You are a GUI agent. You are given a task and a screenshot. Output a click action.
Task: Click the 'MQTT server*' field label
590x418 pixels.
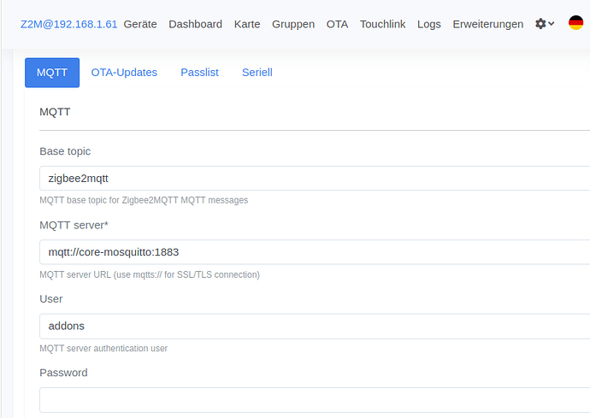pos(74,225)
